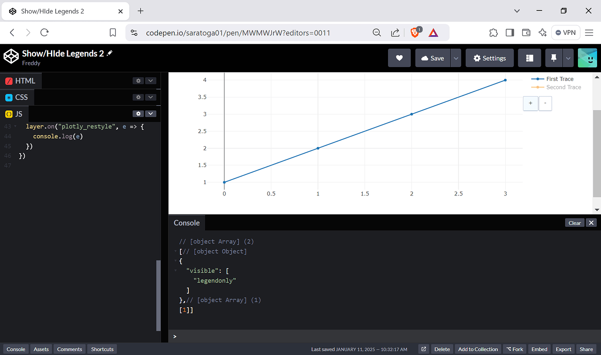Click the CodePen logo icon
This screenshot has height=355, width=601.
(10, 56)
